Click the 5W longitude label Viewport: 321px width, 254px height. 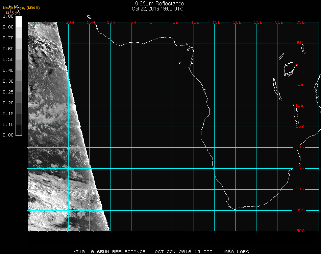click(133, 22)
